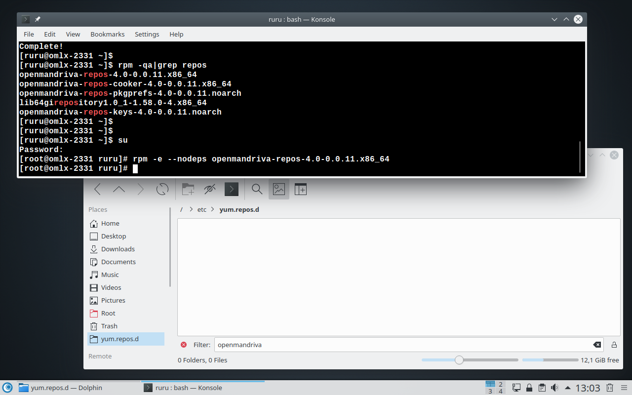The image size is (632, 395).
Task: Click the lock tray icon
Action: pyautogui.click(x=529, y=388)
